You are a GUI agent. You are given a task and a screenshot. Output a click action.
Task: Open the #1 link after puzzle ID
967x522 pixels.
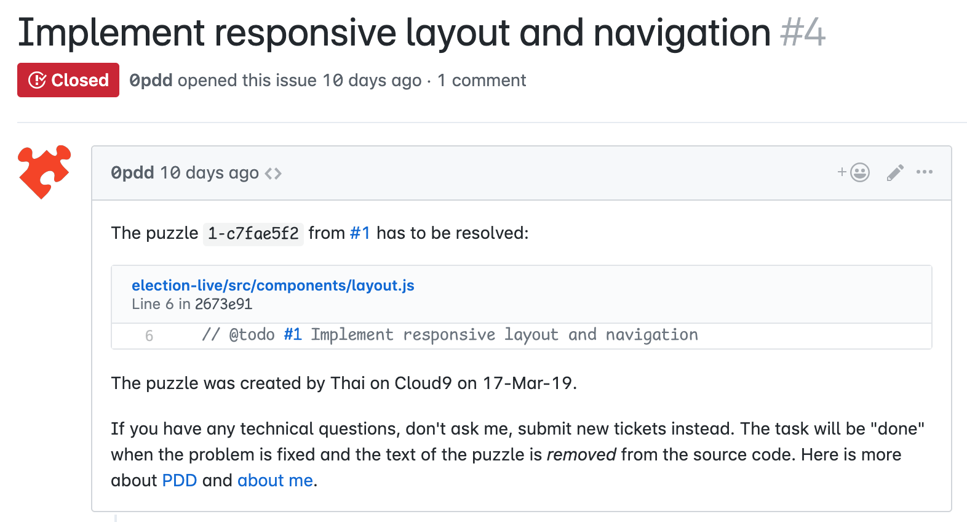pyautogui.click(x=360, y=233)
